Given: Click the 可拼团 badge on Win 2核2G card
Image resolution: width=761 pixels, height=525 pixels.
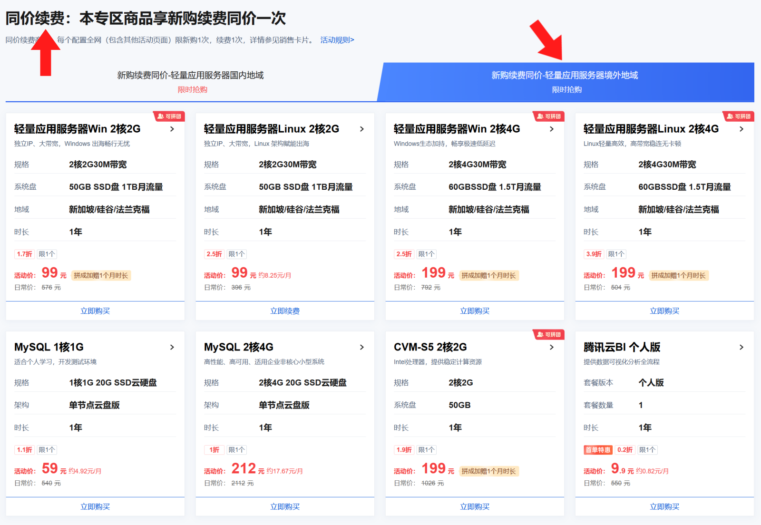Looking at the screenshot, I should [x=169, y=117].
